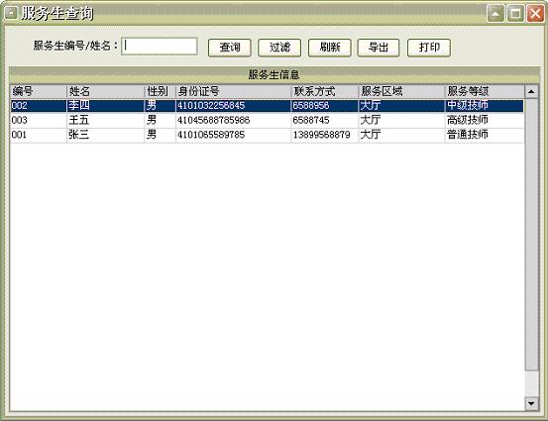Viewport: 548px width, 421px height.
Task: Select the 002 李四 row
Action: pos(267,106)
